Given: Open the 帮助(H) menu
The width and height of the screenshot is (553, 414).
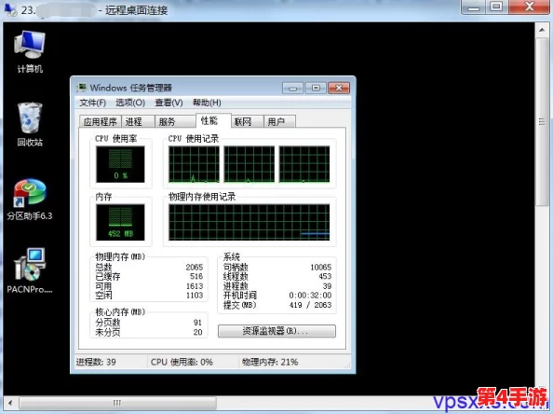Looking at the screenshot, I should (x=207, y=103).
